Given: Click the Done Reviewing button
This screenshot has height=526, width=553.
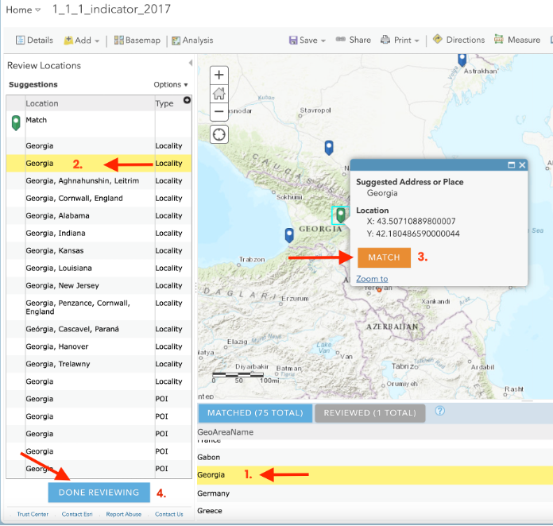Looking at the screenshot, I should 99,493.
